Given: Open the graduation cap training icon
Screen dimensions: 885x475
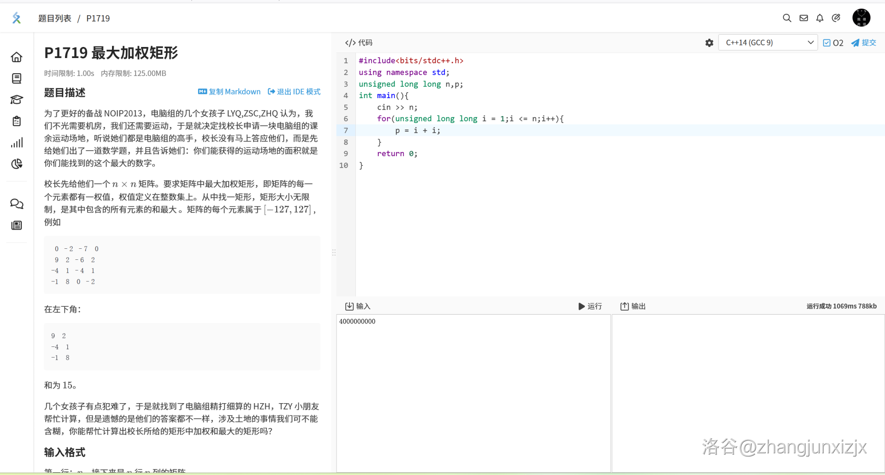Looking at the screenshot, I should (17, 100).
